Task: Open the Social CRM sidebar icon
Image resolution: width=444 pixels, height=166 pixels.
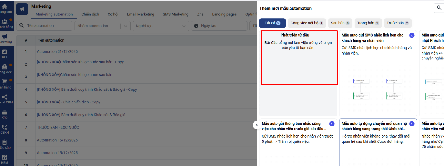Action: pyautogui.click(x=5, y=98)
